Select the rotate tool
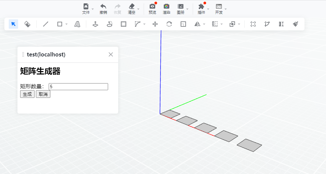 click(x=169, y=24)
